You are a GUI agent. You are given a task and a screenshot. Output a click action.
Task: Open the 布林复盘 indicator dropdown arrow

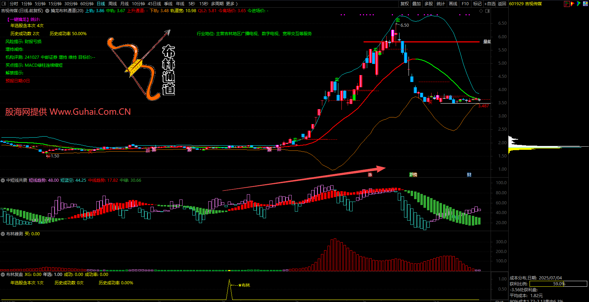click(3, 275)
